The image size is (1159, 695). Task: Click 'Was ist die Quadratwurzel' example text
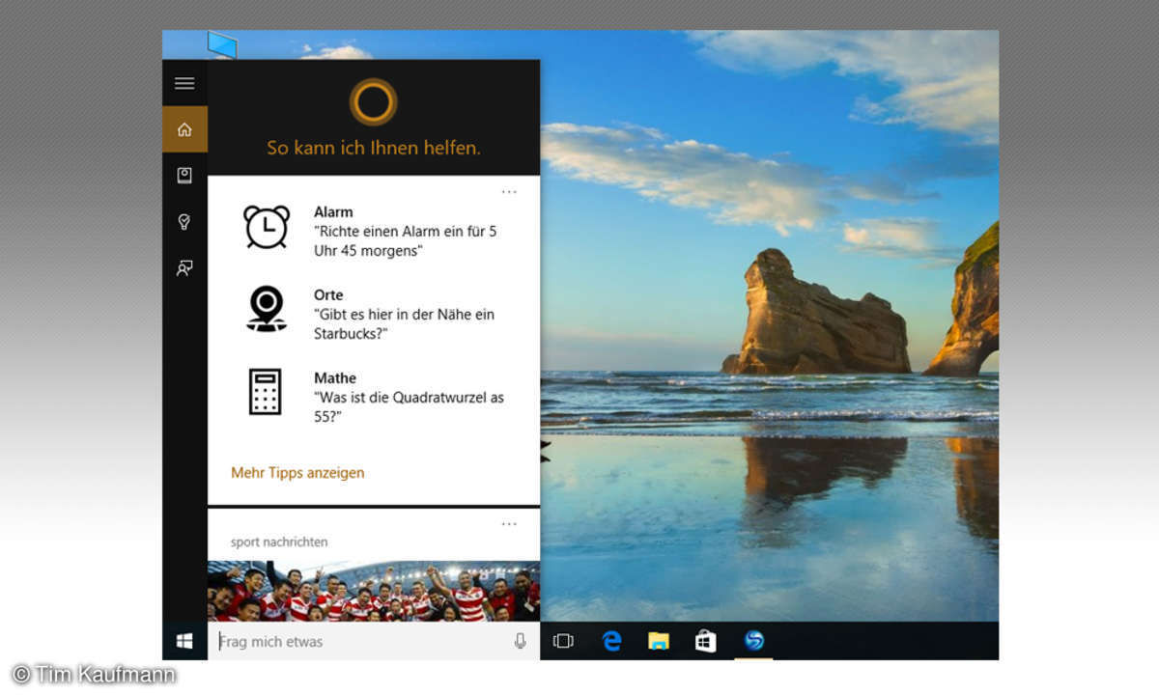tap(409, 407)
